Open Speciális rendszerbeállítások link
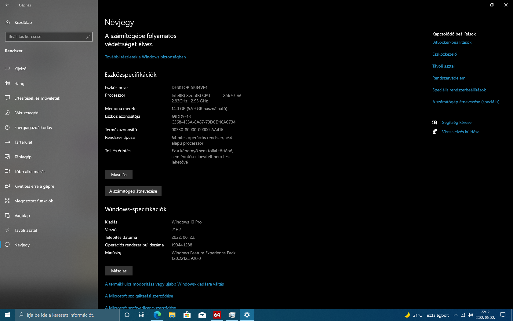The image size is (513, 321). click(x=459, y=90)
